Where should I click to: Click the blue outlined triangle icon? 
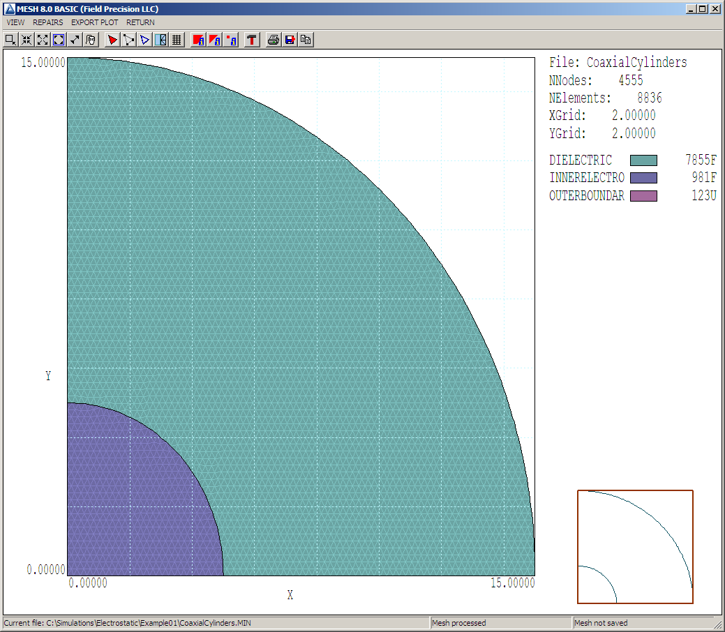click(144, 40)
